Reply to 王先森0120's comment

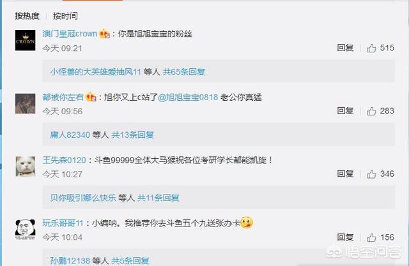point(345,174)
